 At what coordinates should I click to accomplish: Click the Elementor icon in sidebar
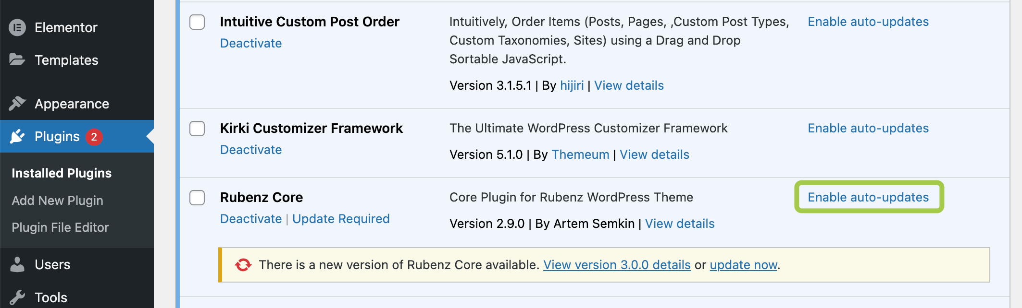[x=17, y=28]
